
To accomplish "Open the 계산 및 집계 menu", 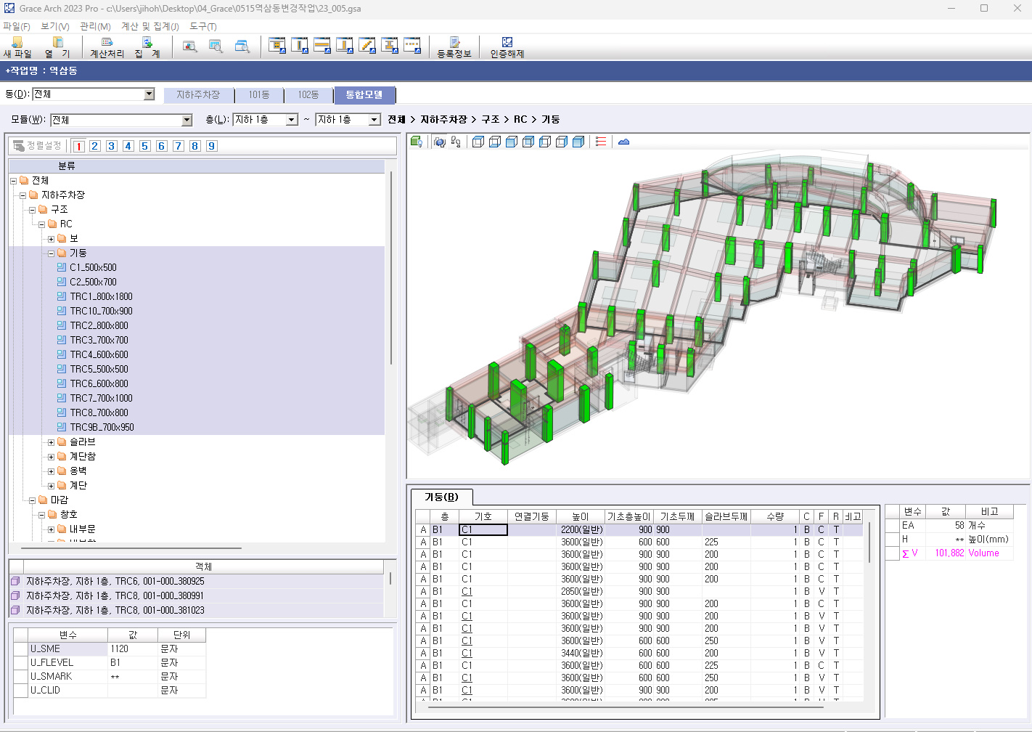I will [150, 26].
